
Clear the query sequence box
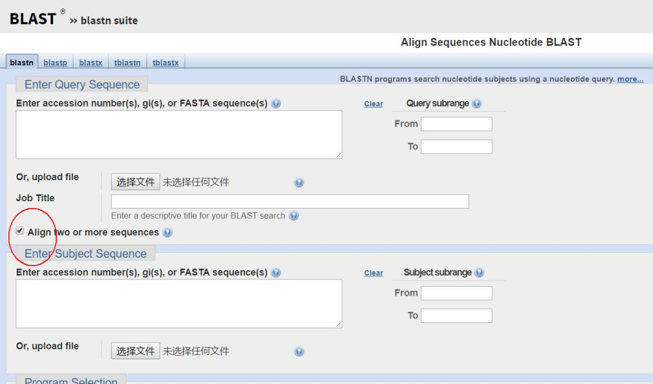[373, 104]
